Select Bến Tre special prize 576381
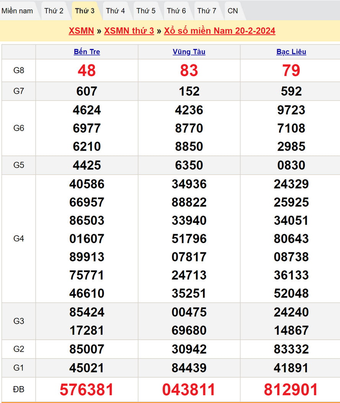 click(x=87, y=390)
